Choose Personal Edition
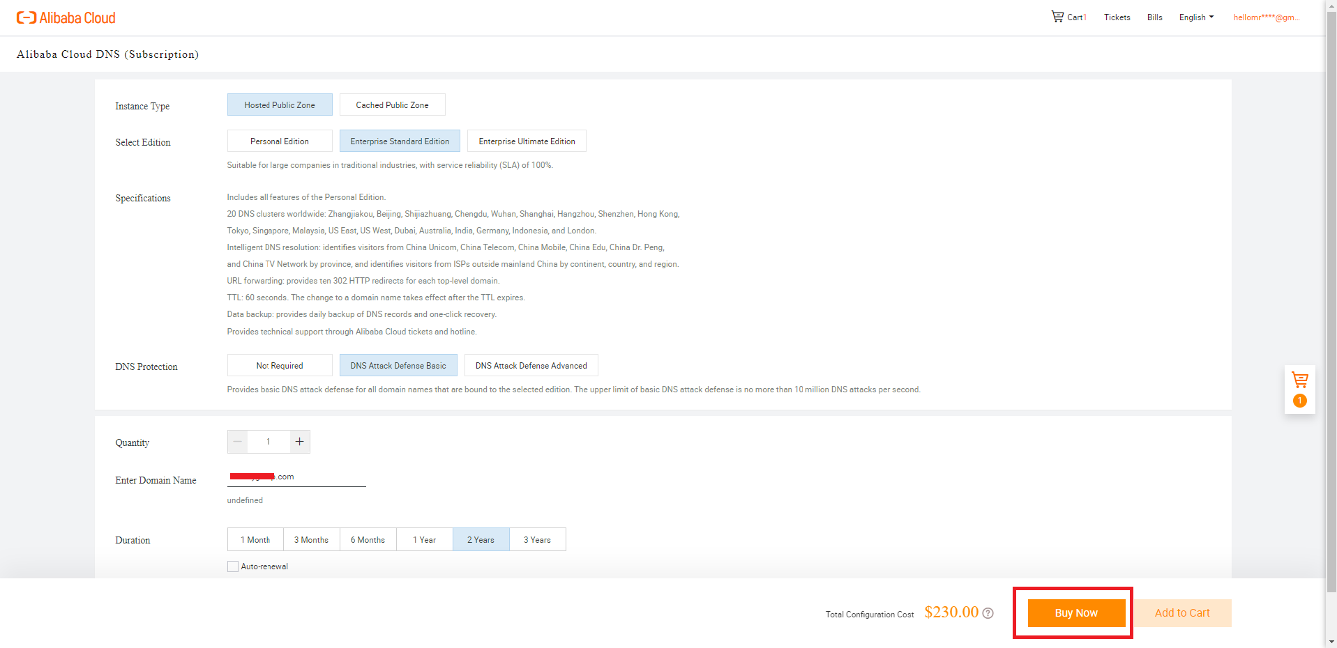 (x=280, y=141)
